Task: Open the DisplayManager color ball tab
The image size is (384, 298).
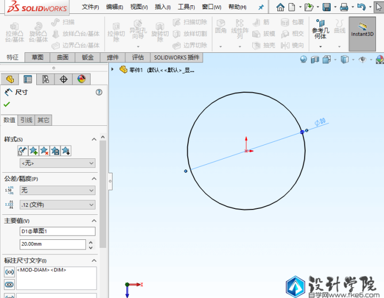Action: (x=81, y=79)
